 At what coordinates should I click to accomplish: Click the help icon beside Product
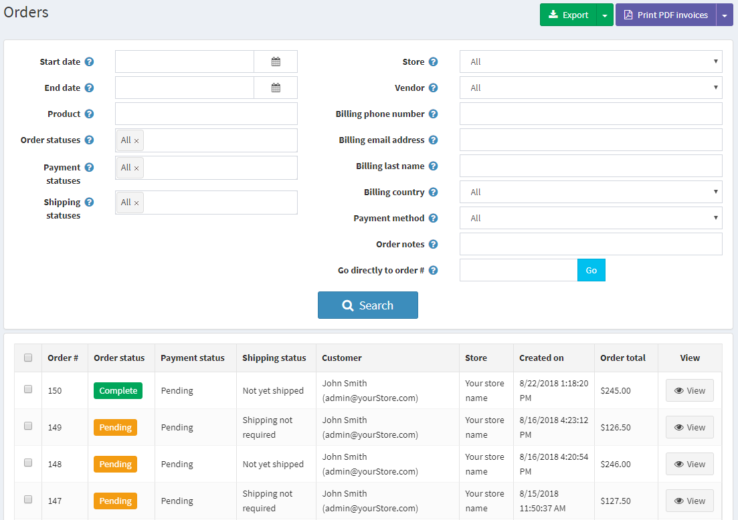tap(89, 114)
